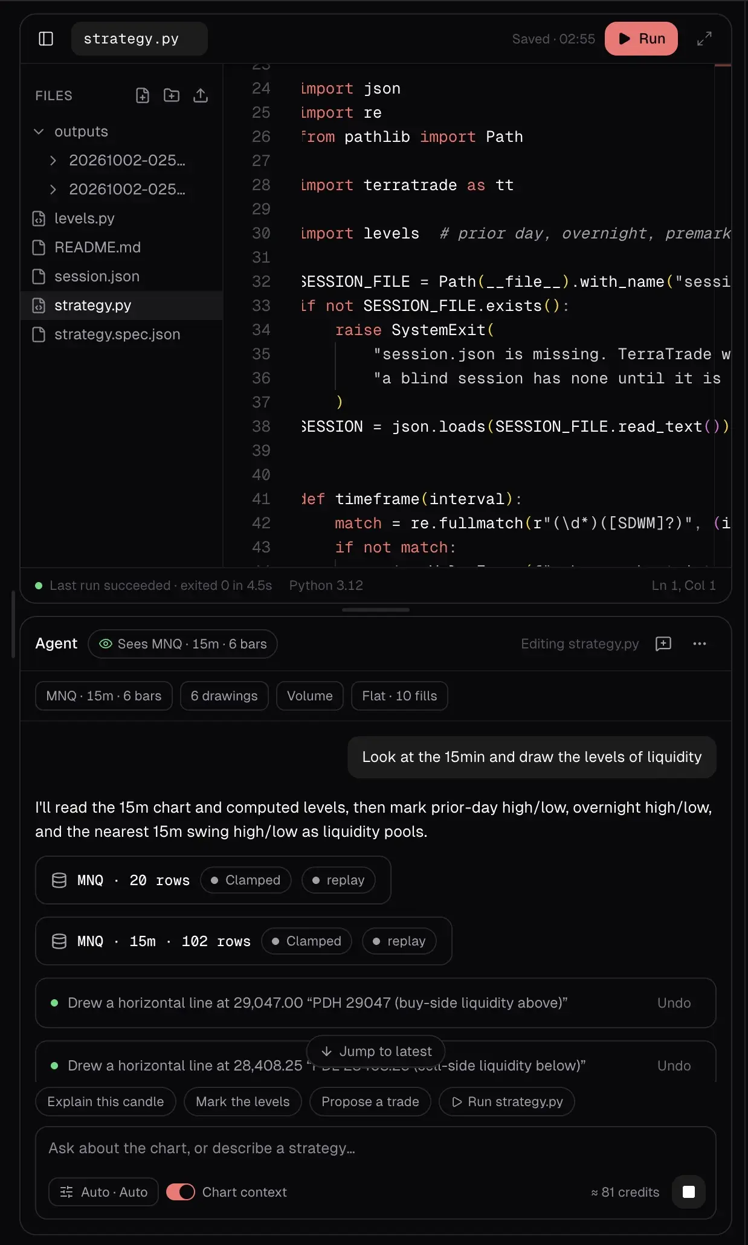Undo the 28,408.25 horizontal line
748x1245 pixels.
click(x=674, y=1066)
